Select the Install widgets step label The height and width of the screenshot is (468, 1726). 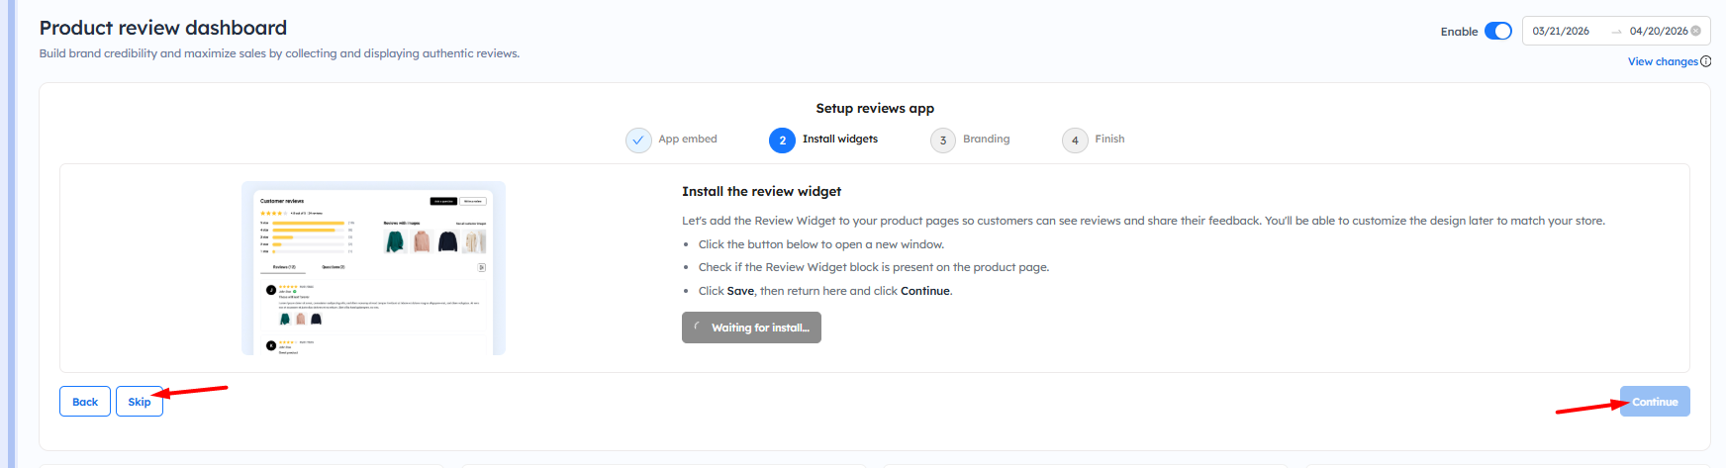(839, 140)
